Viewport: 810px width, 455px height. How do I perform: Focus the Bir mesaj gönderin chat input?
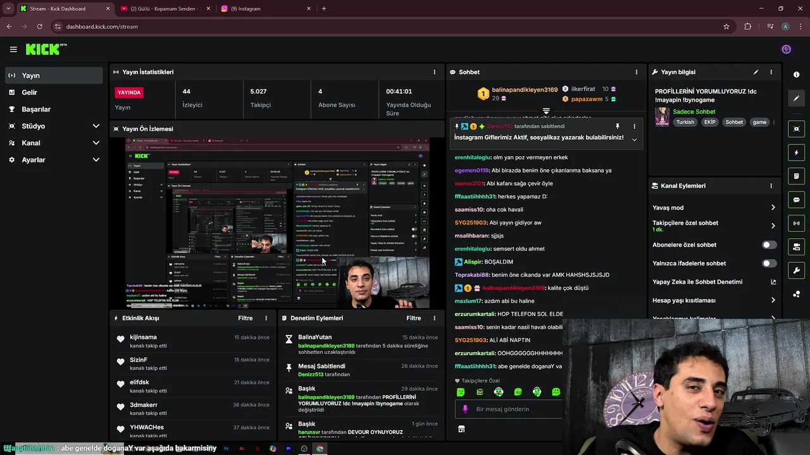pyautogui.click(x=508, y=409)
